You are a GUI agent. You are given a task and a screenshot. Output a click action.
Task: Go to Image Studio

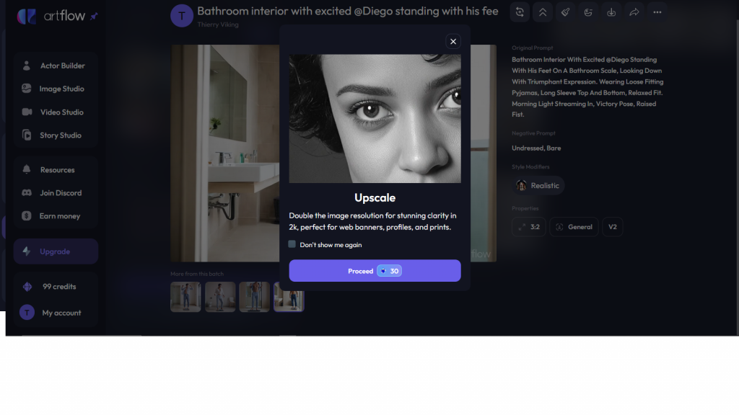(x=56, y=89)
